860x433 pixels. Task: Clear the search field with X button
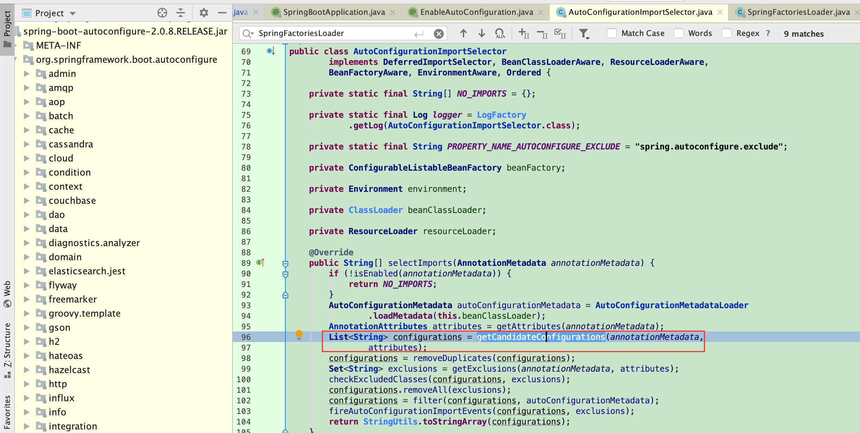click(438, 34)
